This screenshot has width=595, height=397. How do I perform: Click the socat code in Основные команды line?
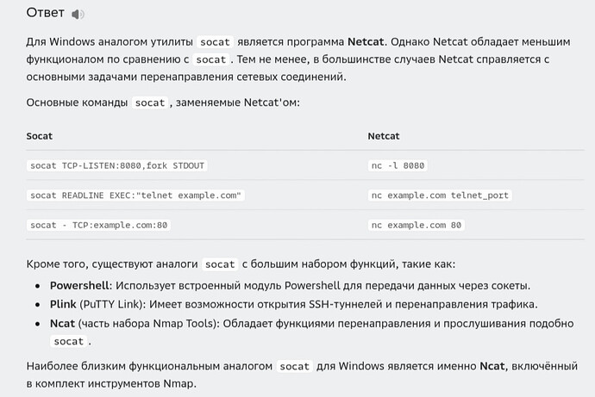[150, 102]
